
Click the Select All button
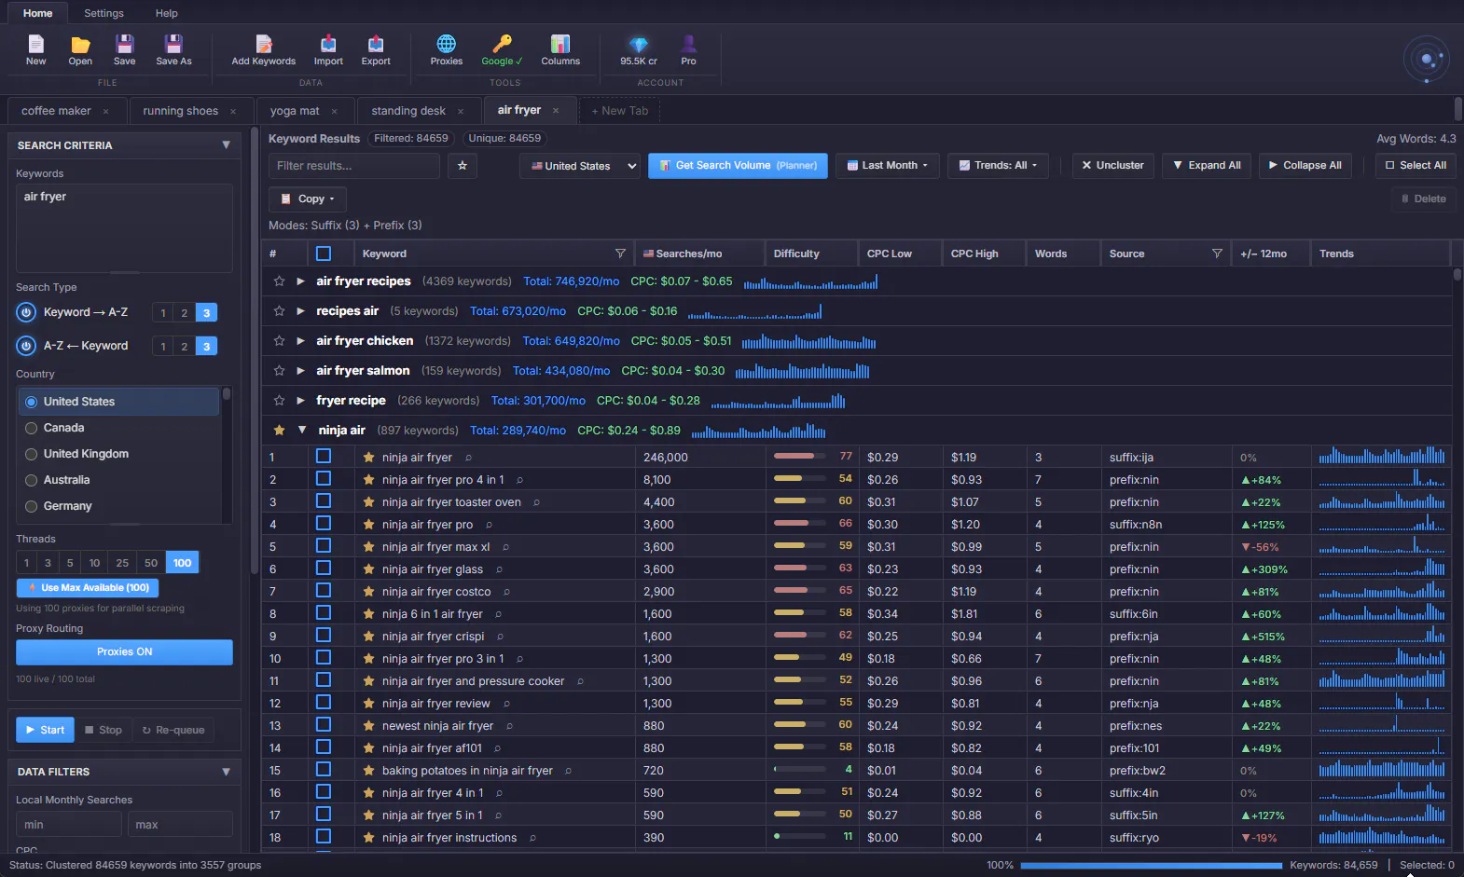tap(1416, 166)
